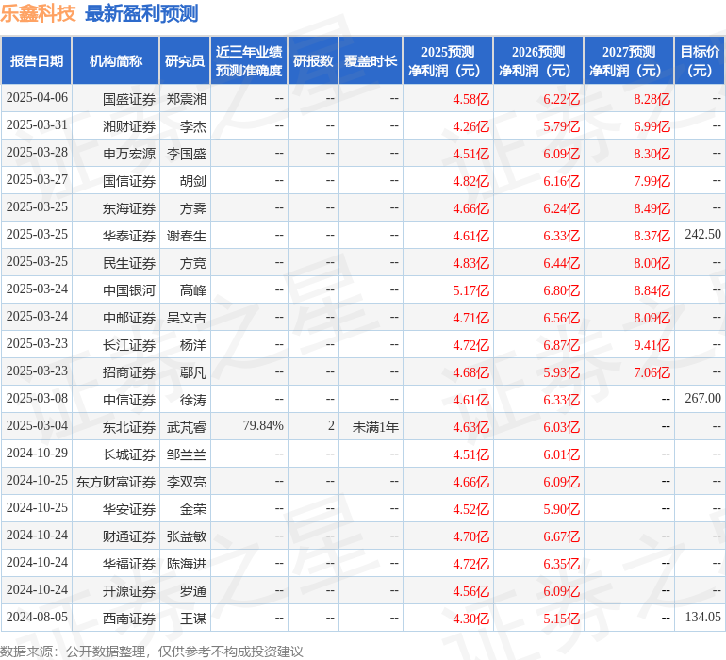Click 4.26亿 in 2025 forecast column
The width and height of the screenshot is (726, 660).
(470, 127)
